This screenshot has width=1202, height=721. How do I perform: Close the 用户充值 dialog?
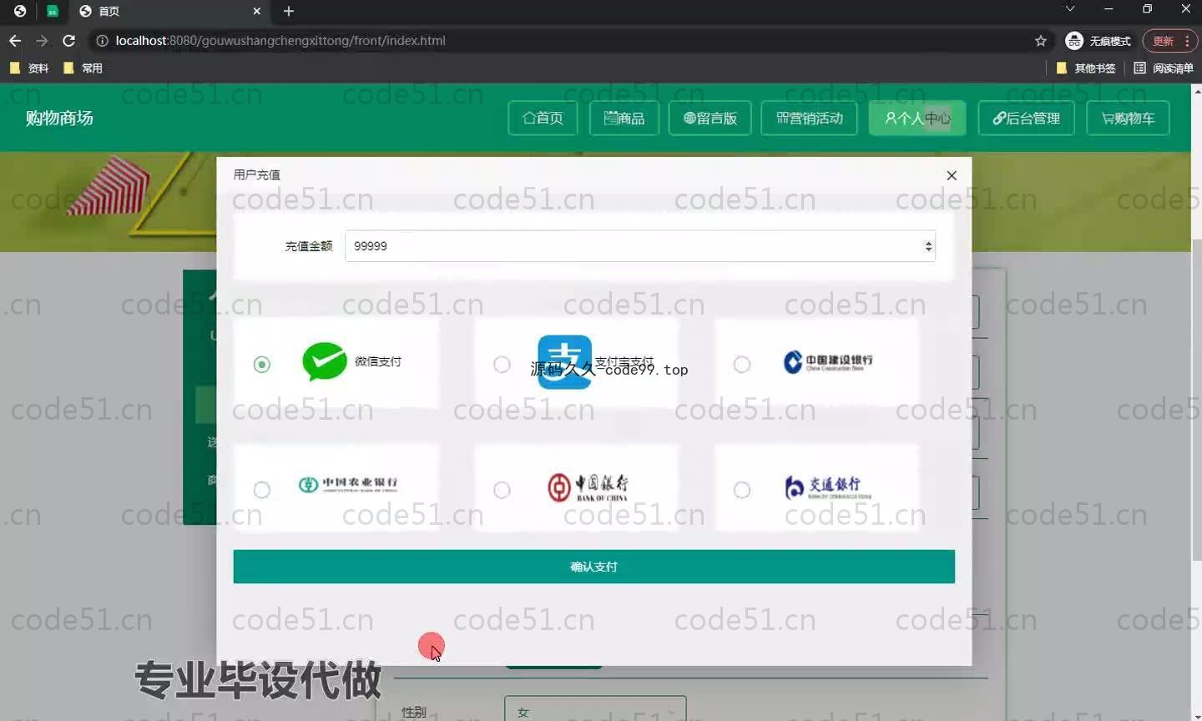(x=952, y=175)
